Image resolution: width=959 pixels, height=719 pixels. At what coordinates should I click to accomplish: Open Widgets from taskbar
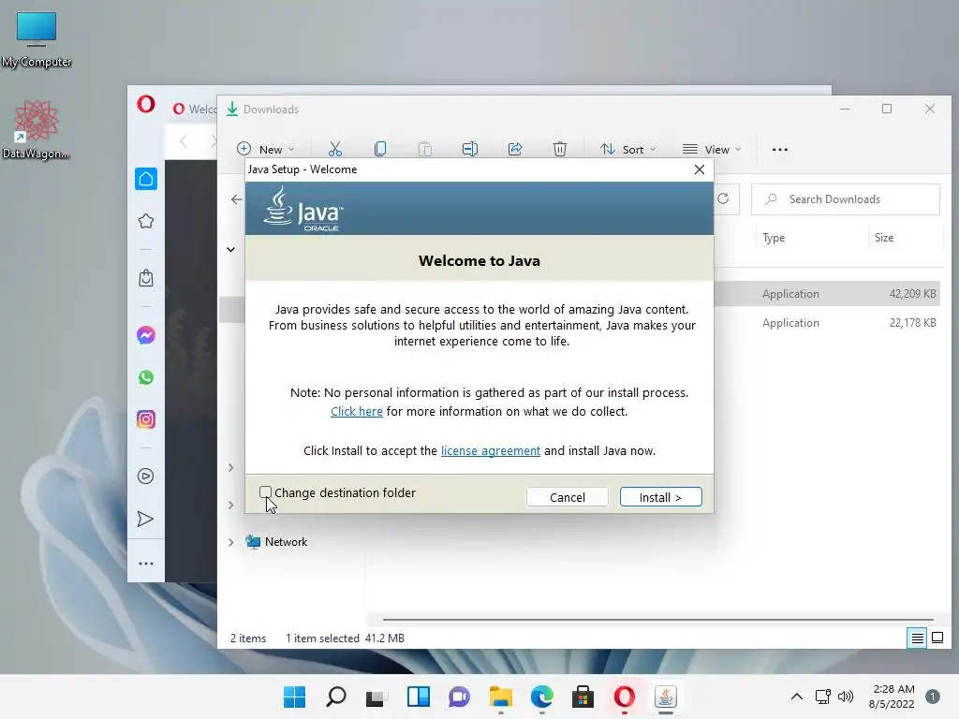[x=419, y=697]
